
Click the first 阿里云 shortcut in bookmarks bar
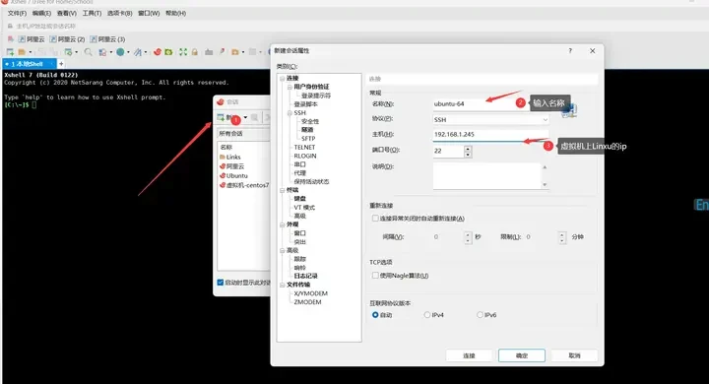coord(32,39)
